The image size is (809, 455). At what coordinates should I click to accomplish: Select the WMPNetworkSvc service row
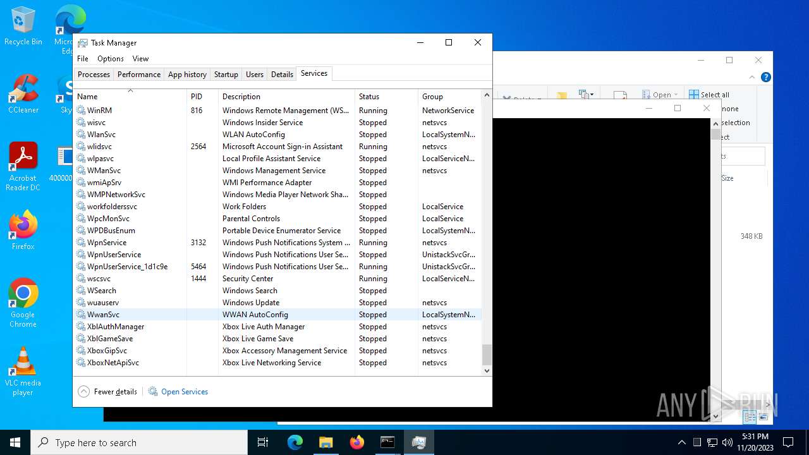point(277,195)
